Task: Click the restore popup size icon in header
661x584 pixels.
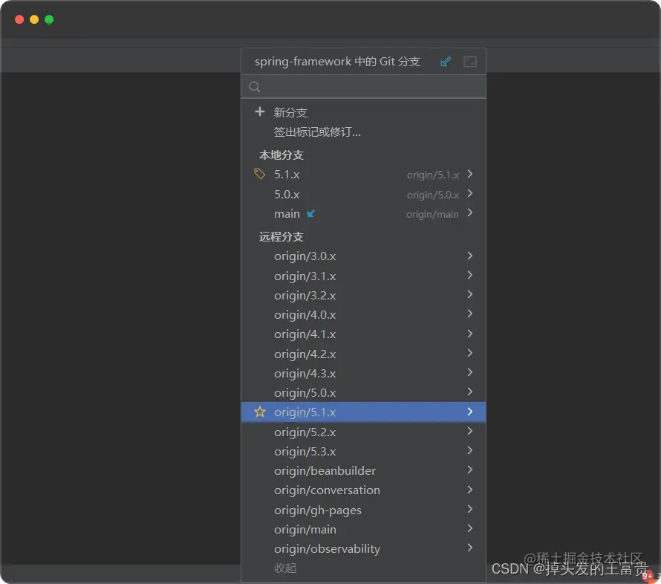Action: (x=470, y=62)
